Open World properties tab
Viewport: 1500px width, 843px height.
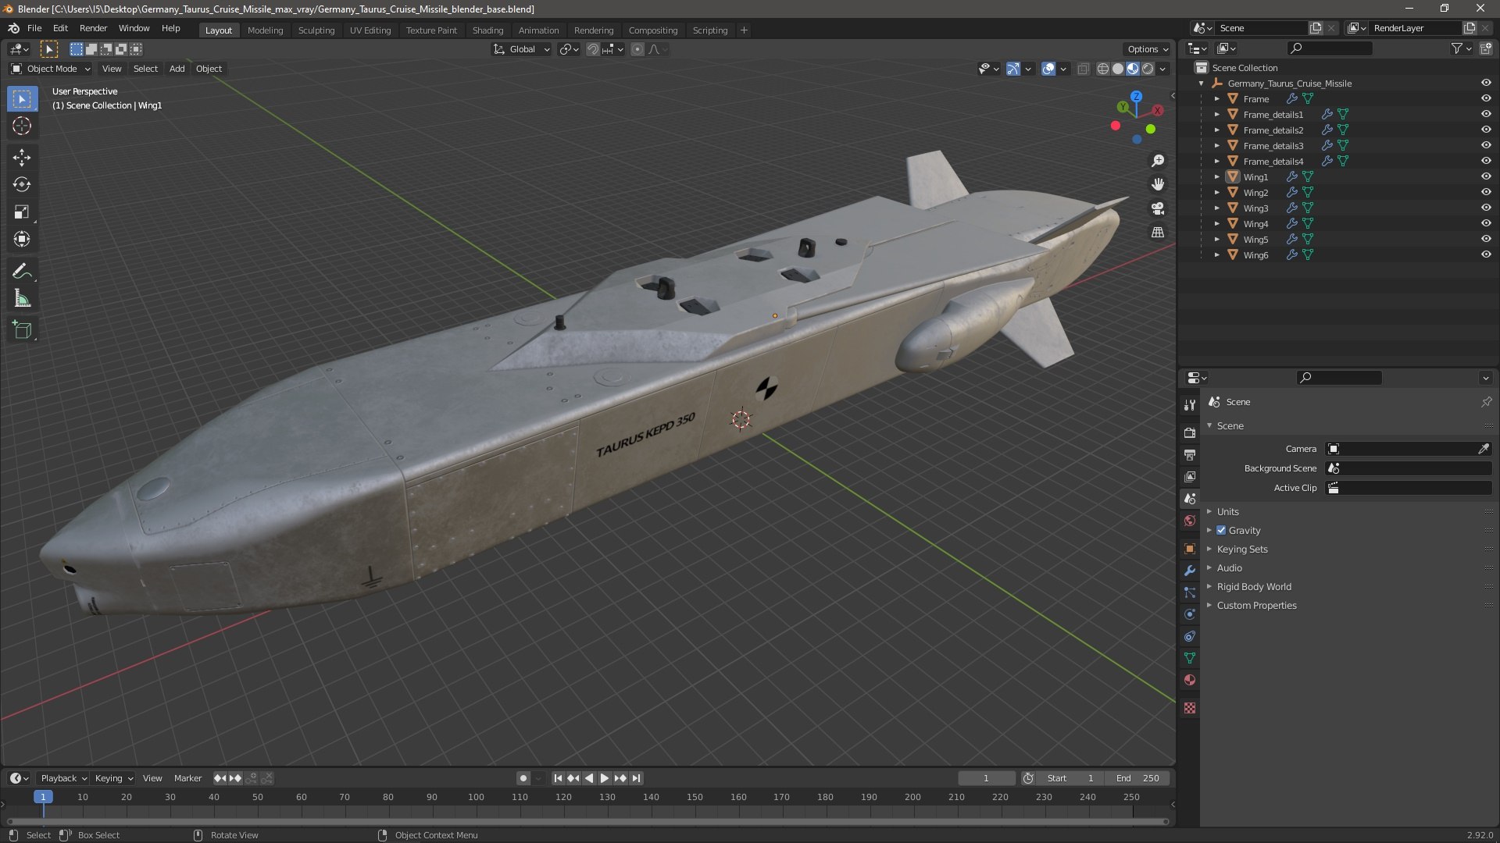click(x=1190, y=521)
